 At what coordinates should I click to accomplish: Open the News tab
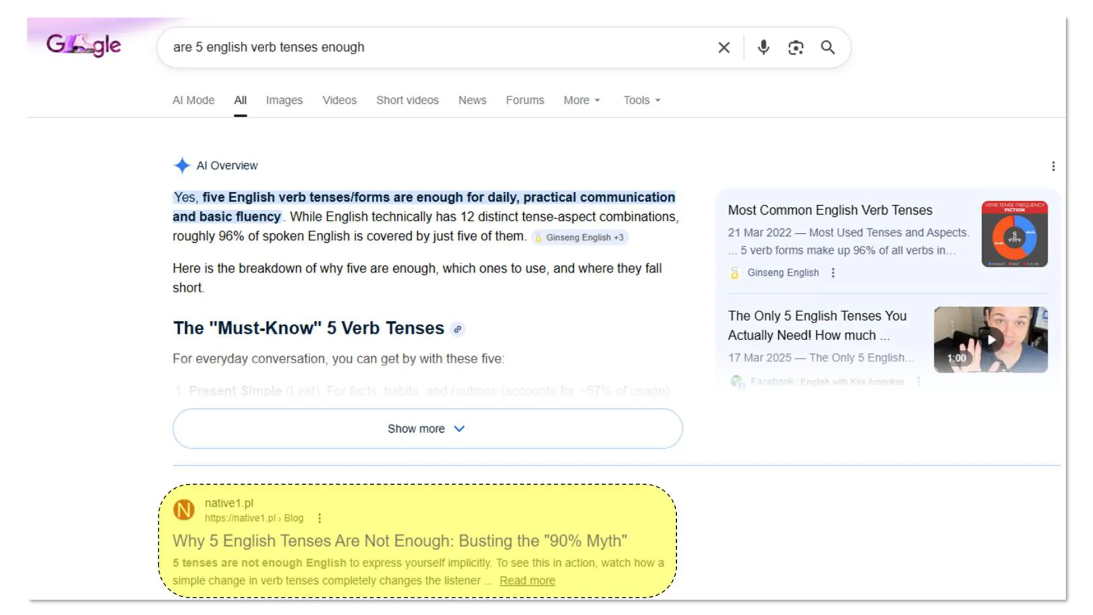(472, 100)
